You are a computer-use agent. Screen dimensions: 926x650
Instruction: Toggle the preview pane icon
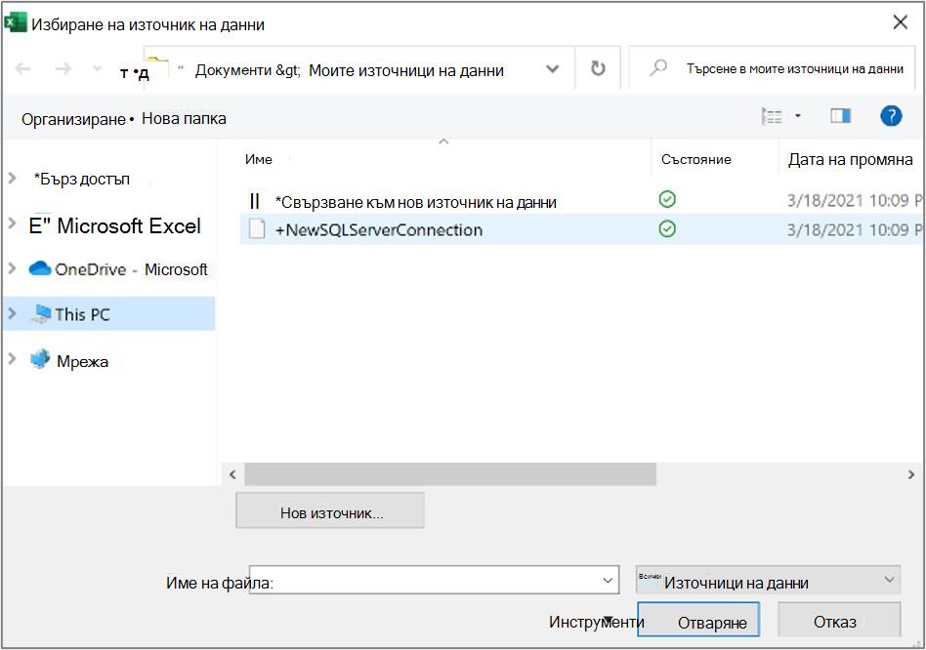(x=840, y=115)
